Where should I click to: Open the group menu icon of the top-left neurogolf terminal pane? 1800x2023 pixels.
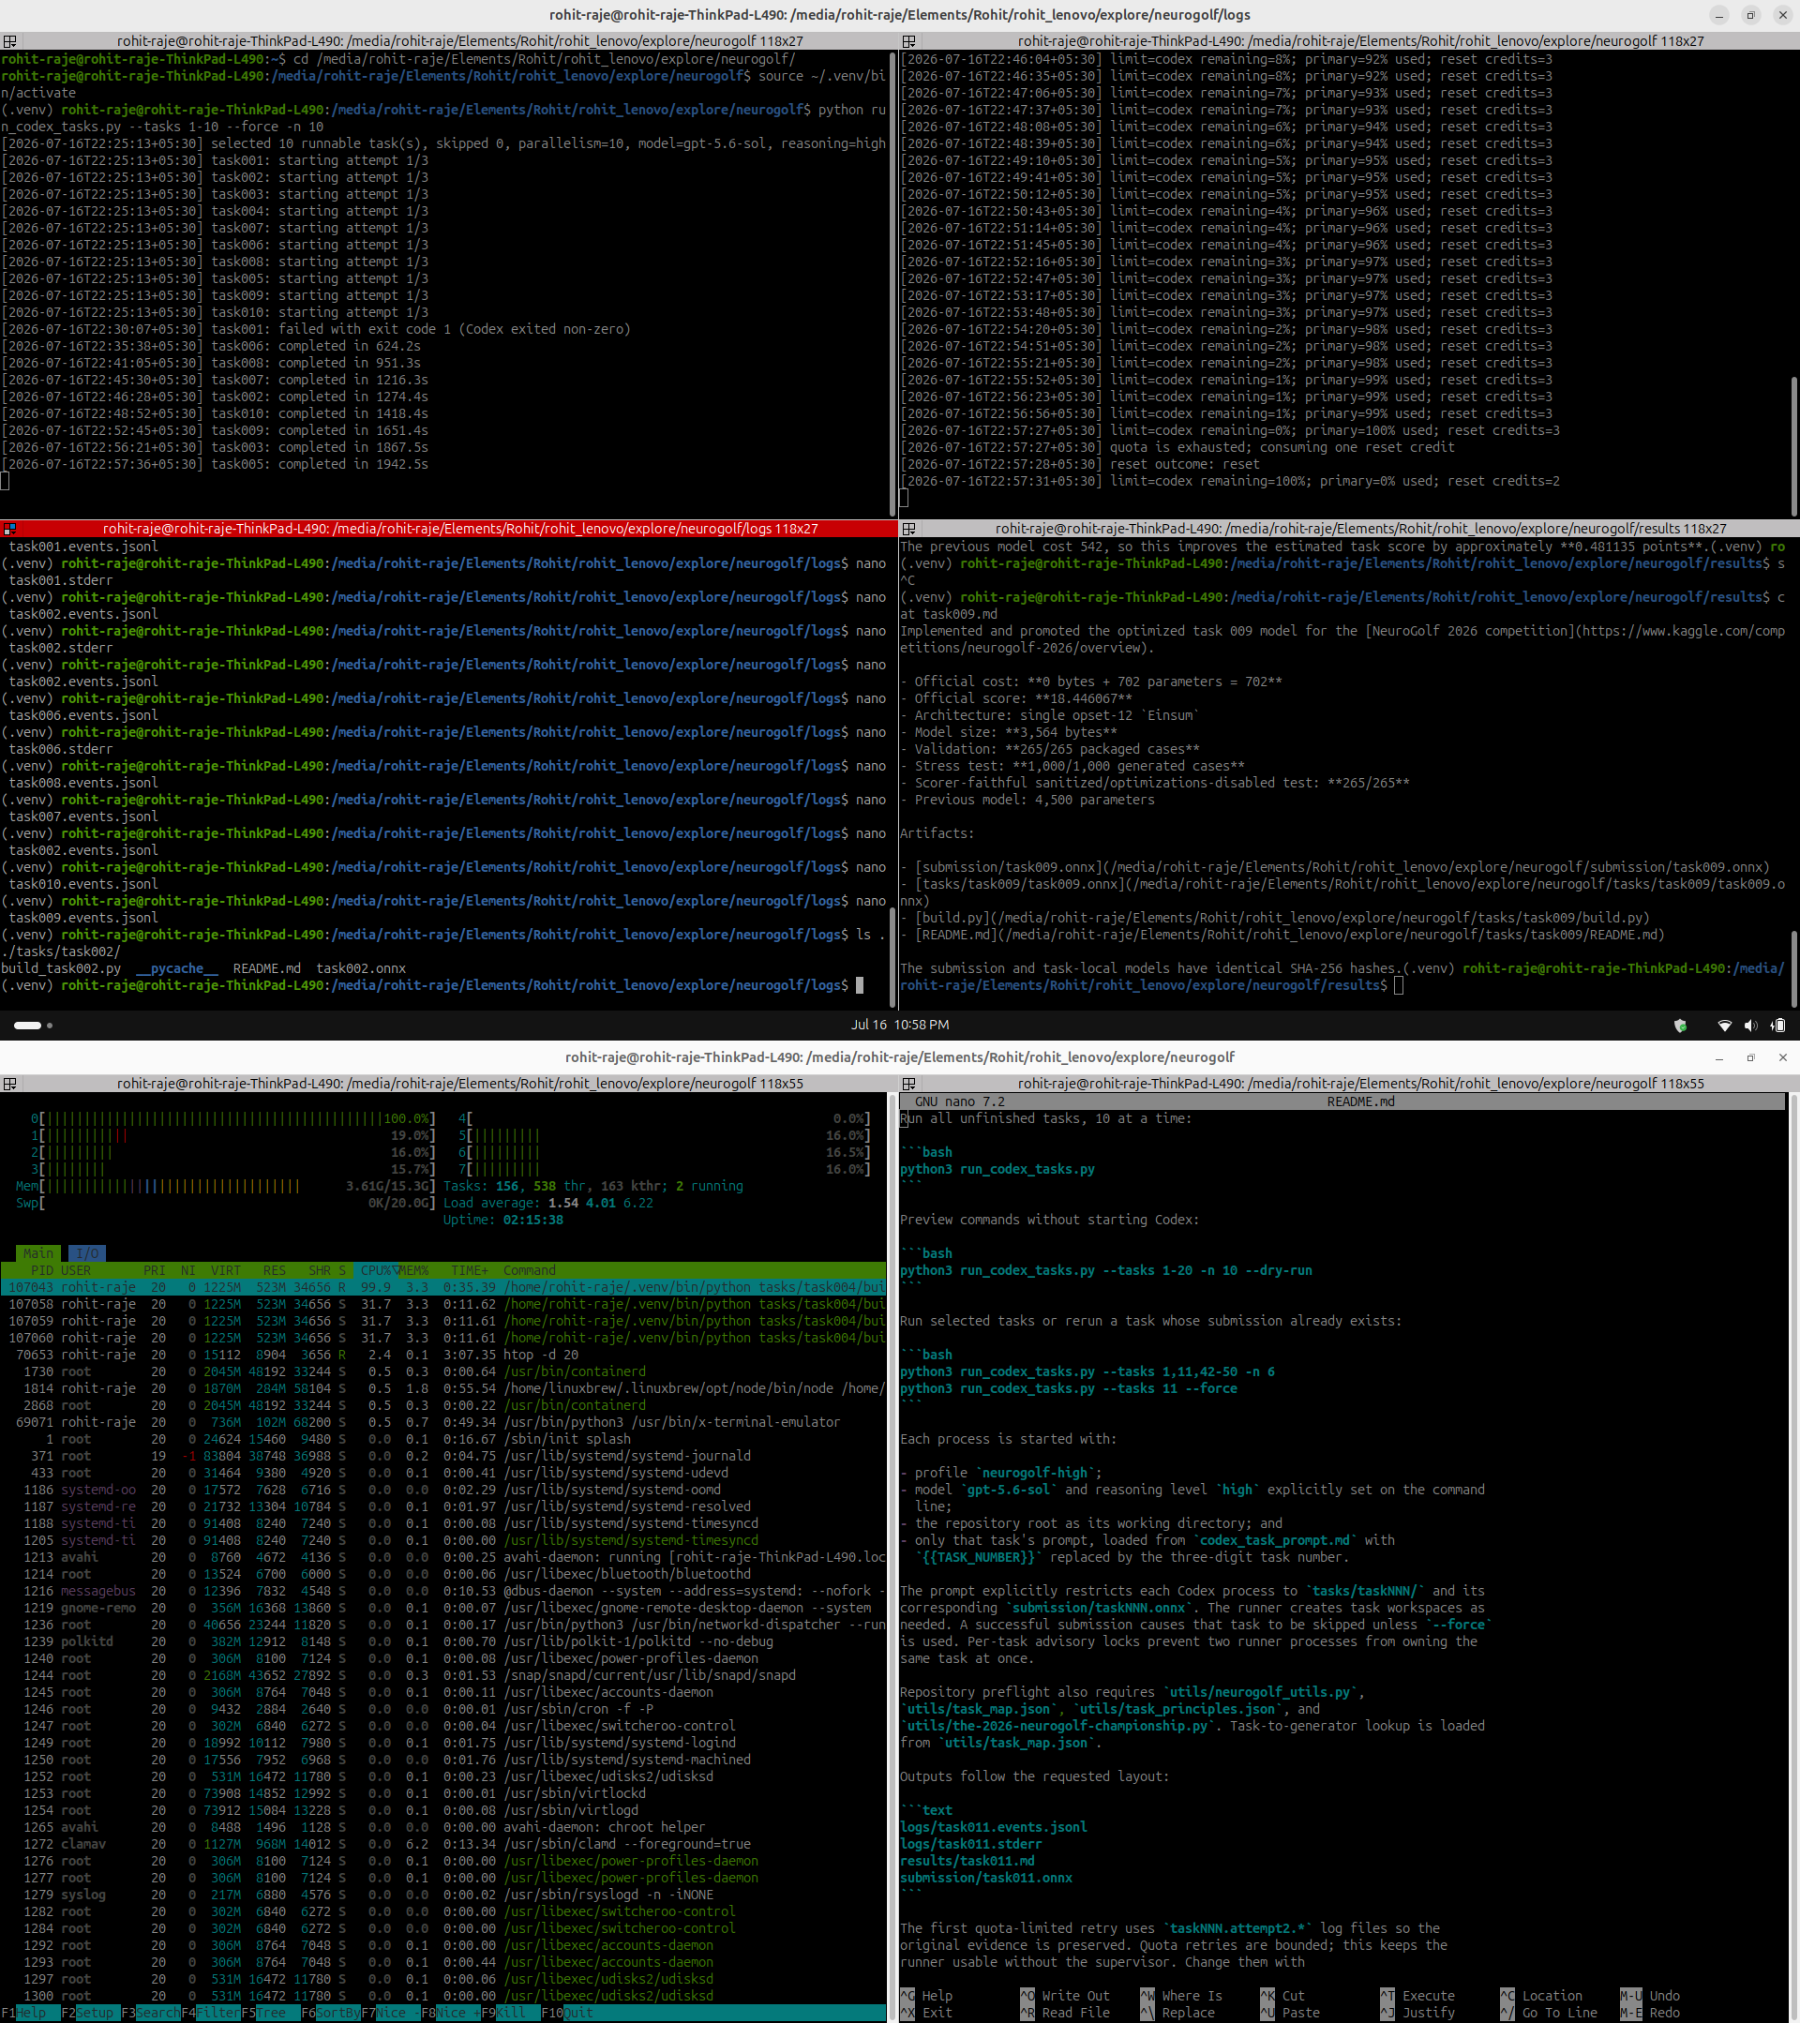pyautogui.click(x=10, y=41)
